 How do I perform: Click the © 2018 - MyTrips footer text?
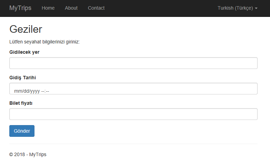click(x=28, y=154)
